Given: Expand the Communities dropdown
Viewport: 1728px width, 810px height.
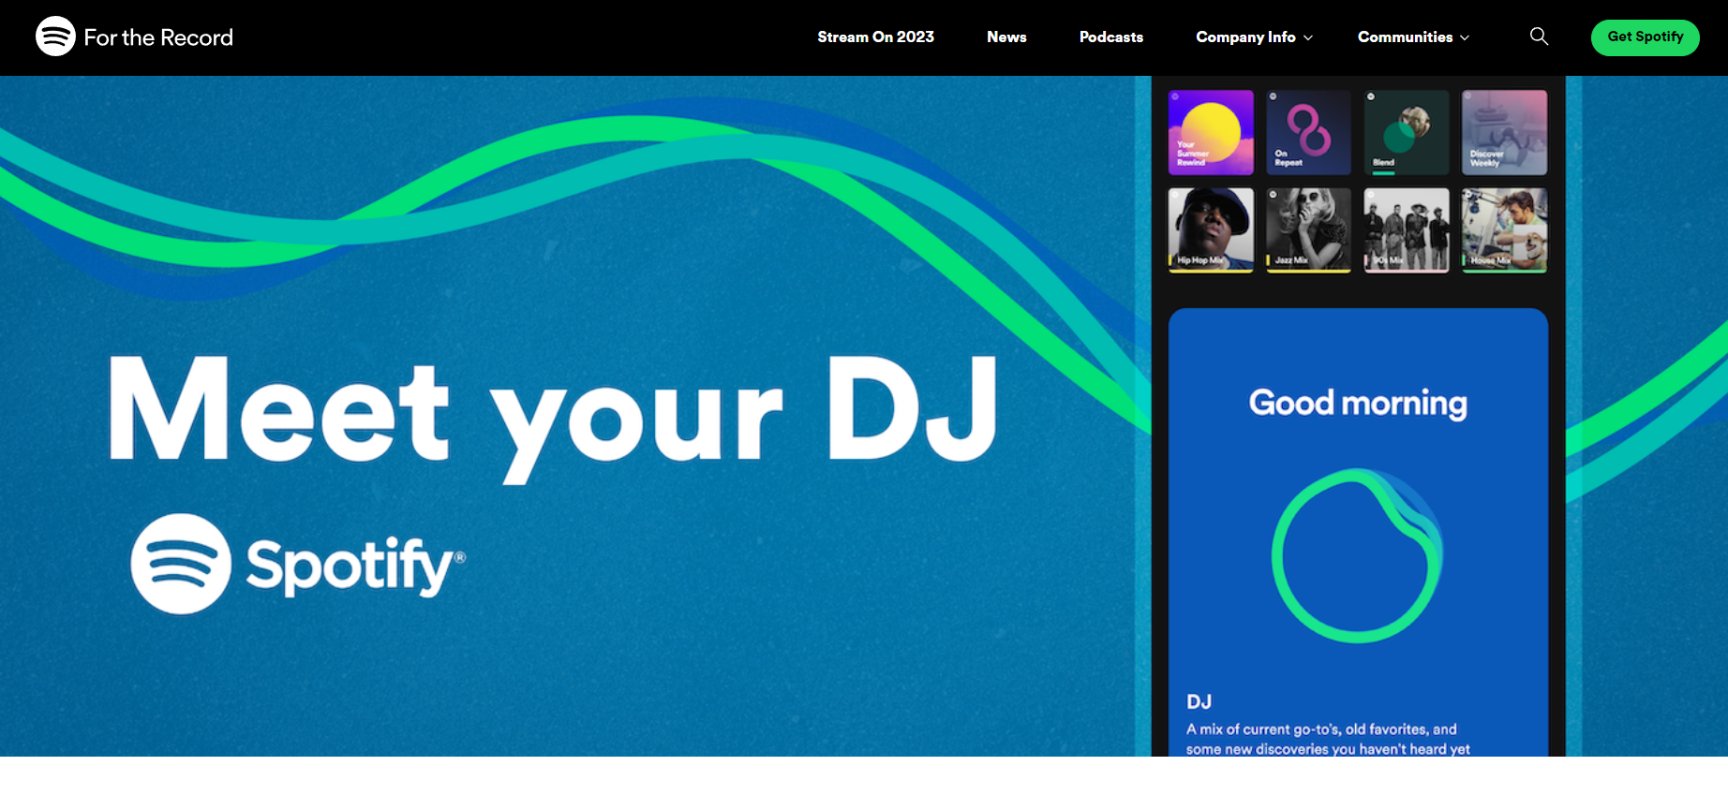Looking at the screenshot, I should click(1413, 37).
